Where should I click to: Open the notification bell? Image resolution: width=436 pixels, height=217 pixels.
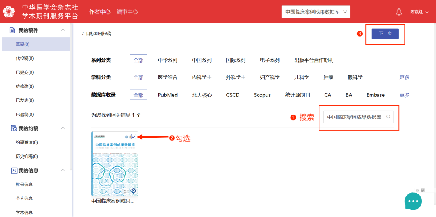(399, 12)
